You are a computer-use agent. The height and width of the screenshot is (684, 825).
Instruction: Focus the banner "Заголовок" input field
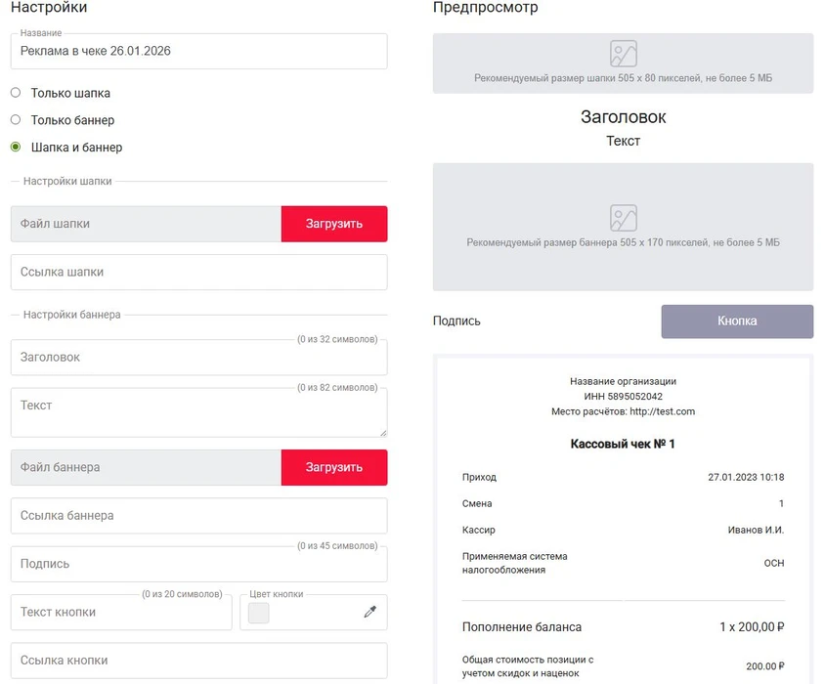(198, 358)
